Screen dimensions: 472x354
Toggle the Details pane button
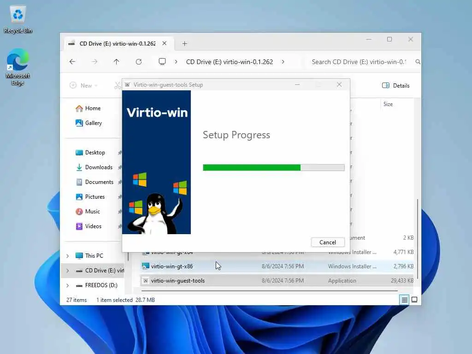(x=395, y=85)
